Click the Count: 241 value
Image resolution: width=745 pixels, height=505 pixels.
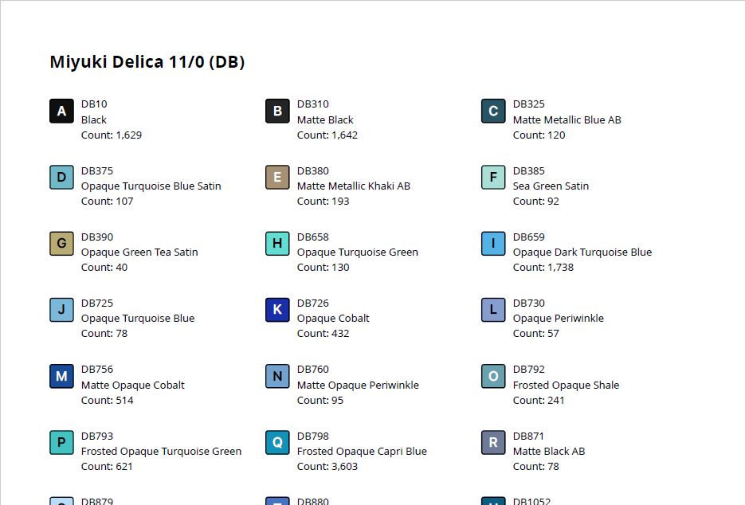pyautogui.click(x=539, y=400)
